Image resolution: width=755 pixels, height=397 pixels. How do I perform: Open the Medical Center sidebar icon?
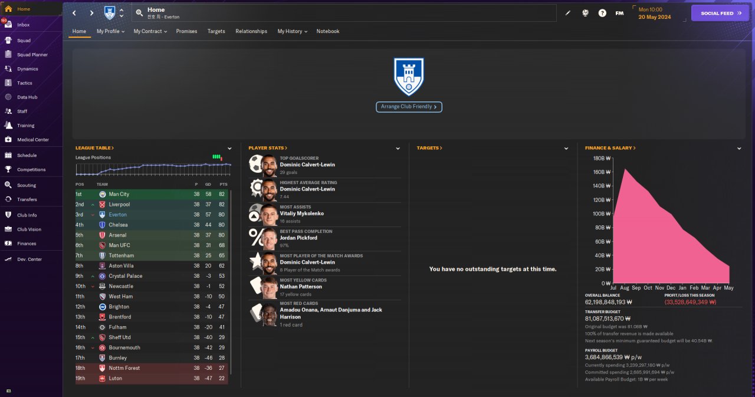(8, 140)
